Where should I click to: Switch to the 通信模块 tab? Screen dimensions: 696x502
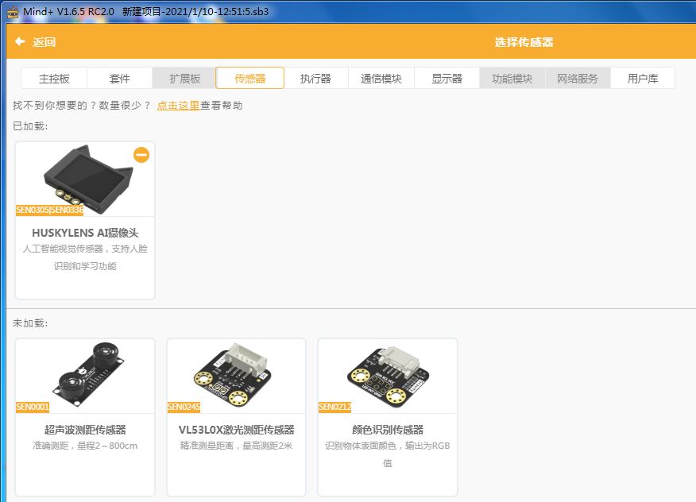381,79
